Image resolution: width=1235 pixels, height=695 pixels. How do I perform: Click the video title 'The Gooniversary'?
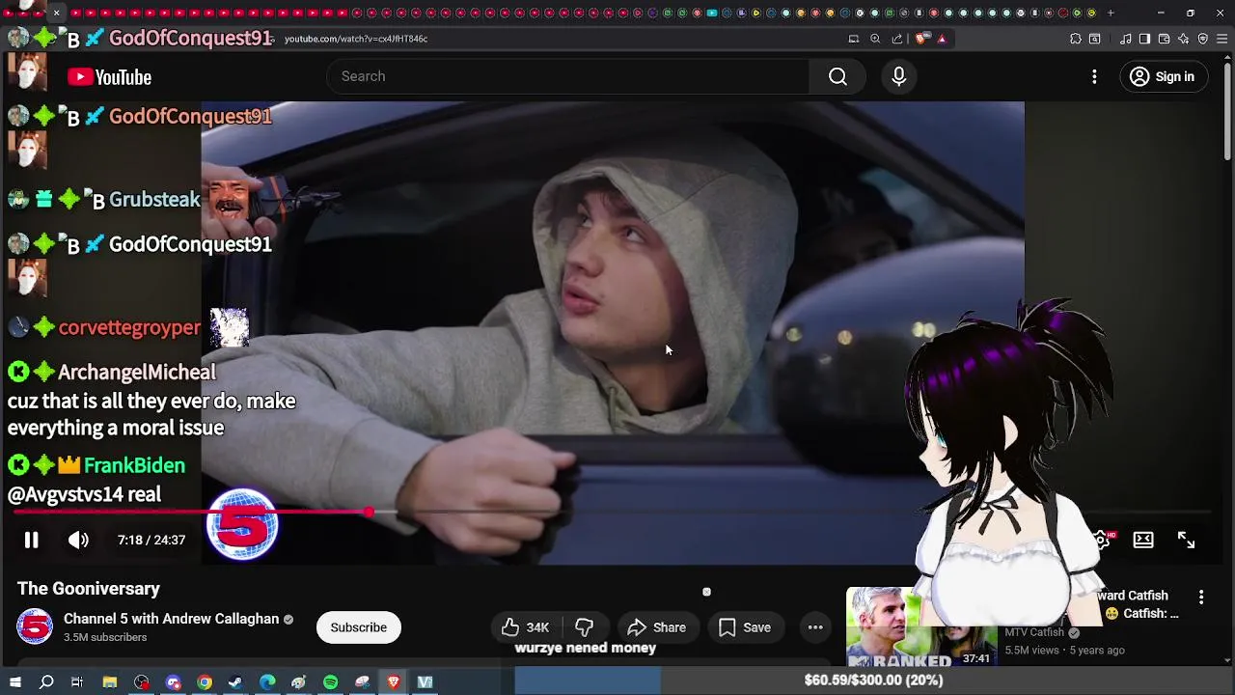(x=89, y=589)
